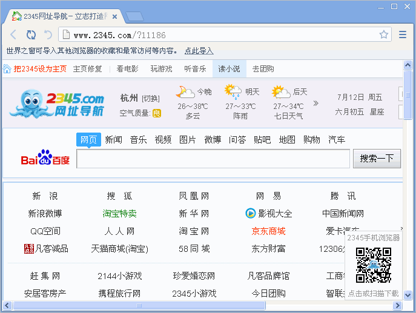Open the 主页修复 link
Viewport: 416px width, 313px height.
click(x=88, y=68)
